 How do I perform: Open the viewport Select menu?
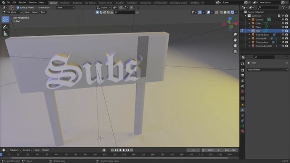35,12
